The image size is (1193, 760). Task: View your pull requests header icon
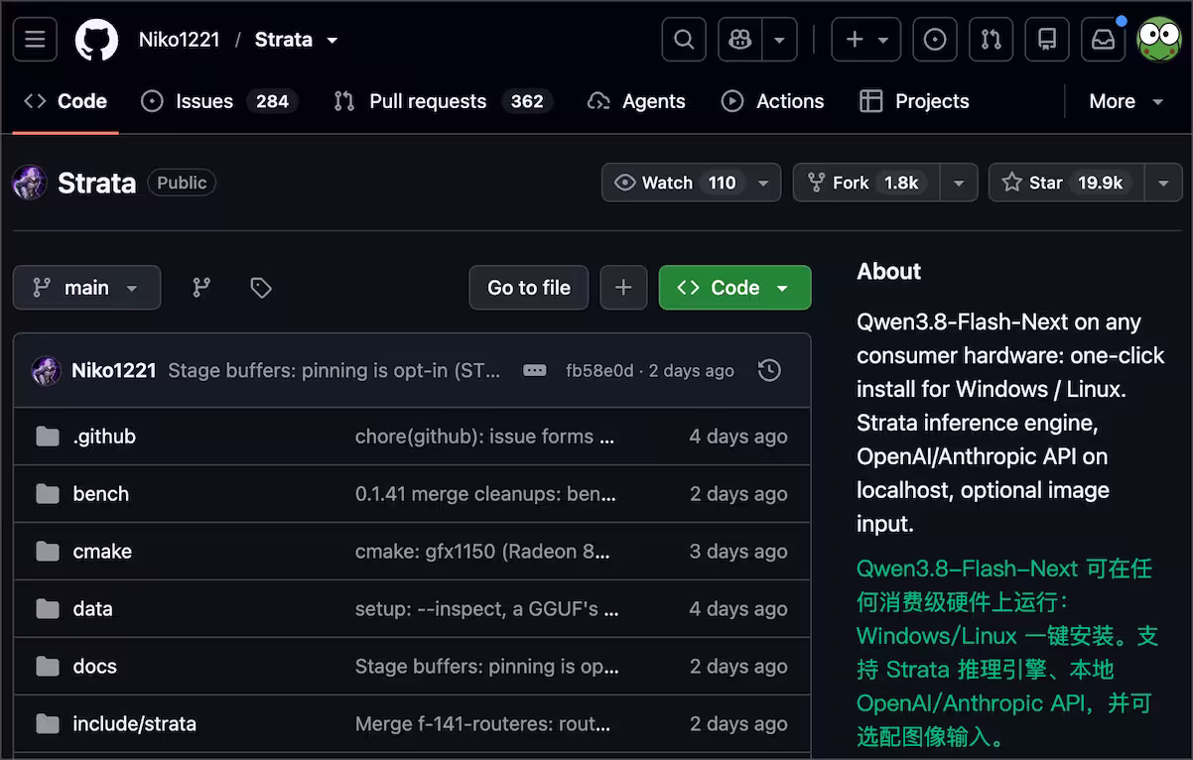[991, 40]
